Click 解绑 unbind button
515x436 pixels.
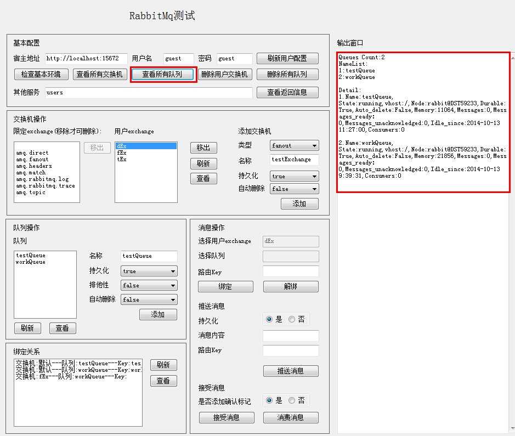[x=291, y=286]
